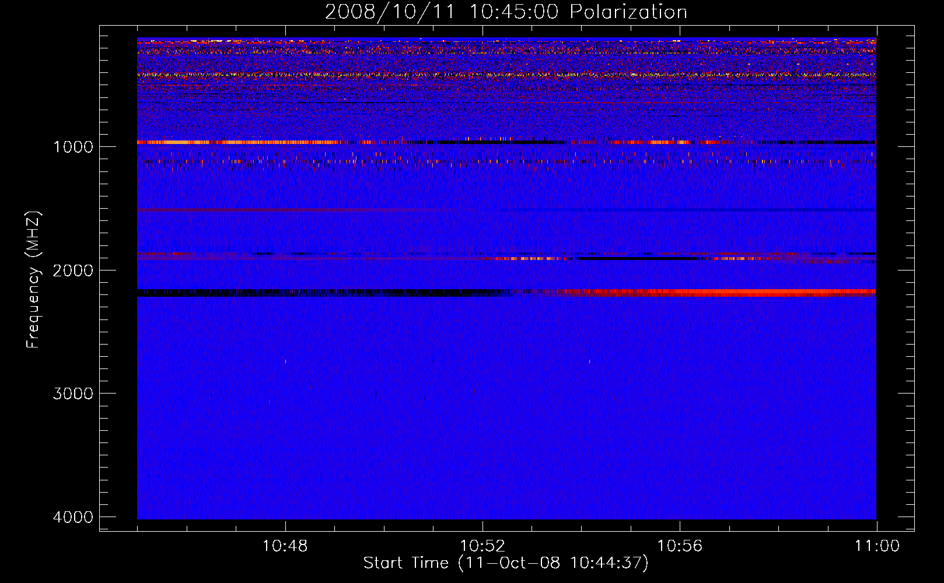Click the 10:52 time tick label
The height and width of the screenshot is (583, 944).
[x=483, y=546]
